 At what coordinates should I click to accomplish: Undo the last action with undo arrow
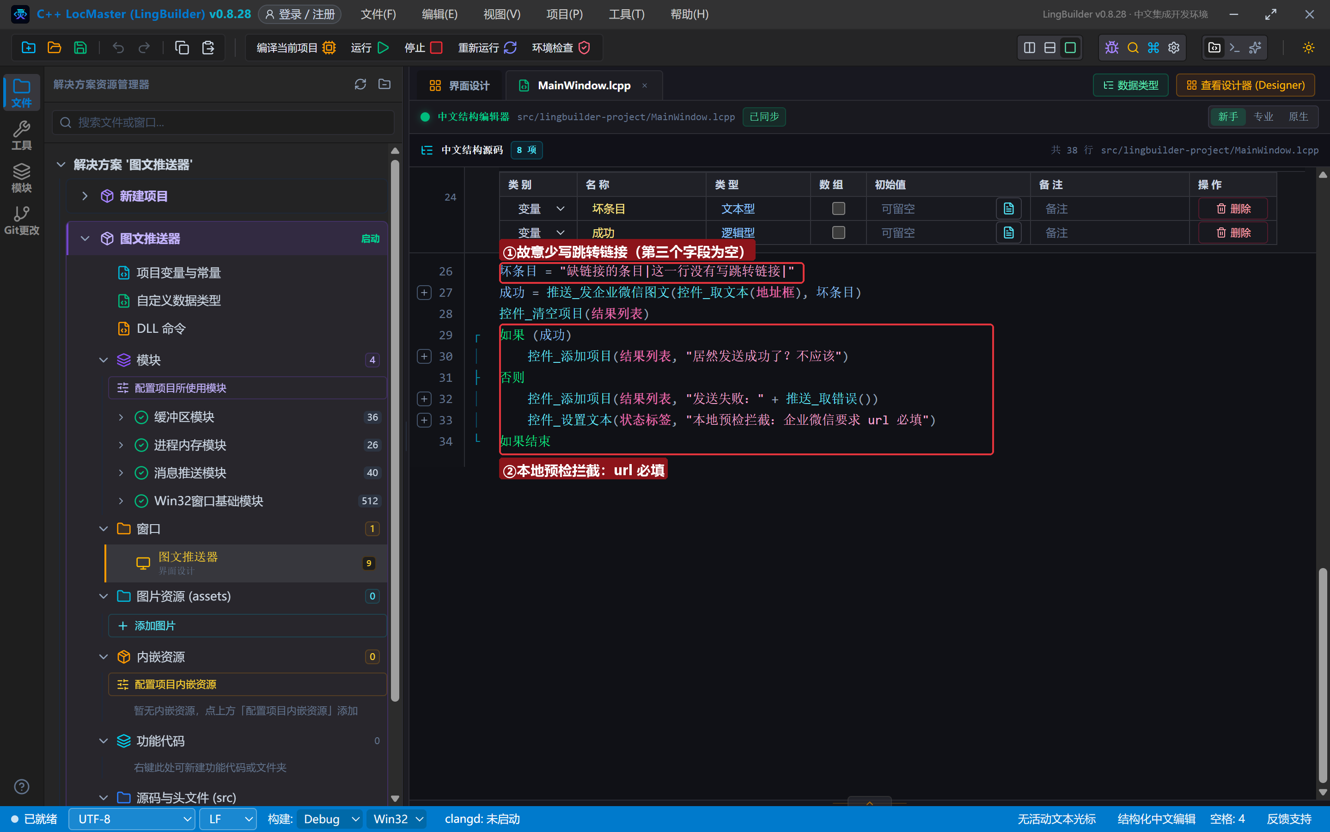pyautogui.click(x=118, y=48)
